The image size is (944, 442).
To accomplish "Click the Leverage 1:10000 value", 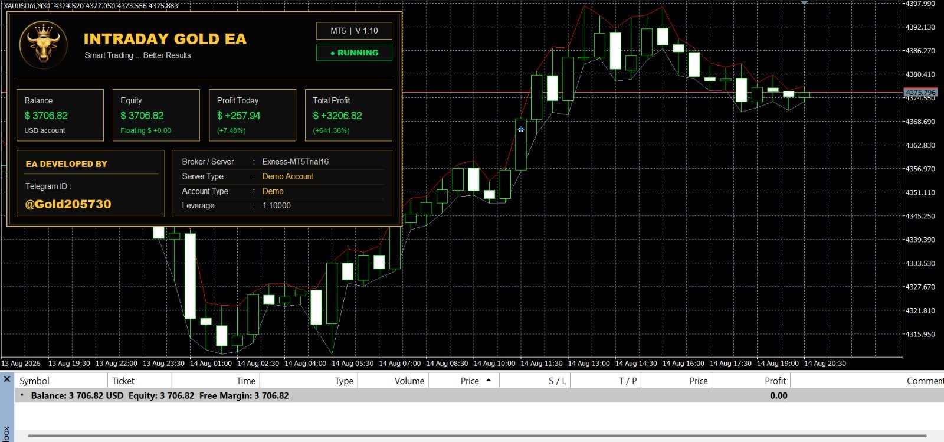I will (277, 205).
